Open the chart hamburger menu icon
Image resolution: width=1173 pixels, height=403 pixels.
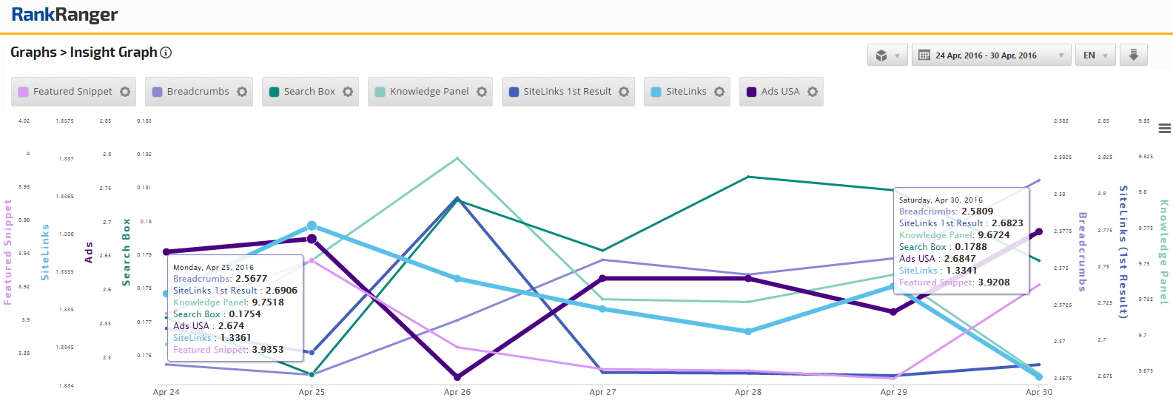tap(1164, 128)
